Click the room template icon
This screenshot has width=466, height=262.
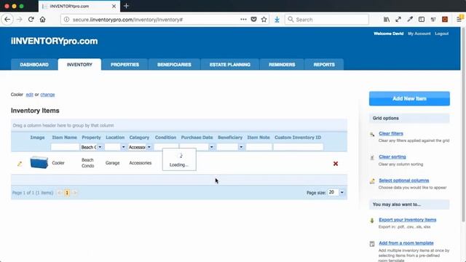pyautogui.click(x=372, y=244)
